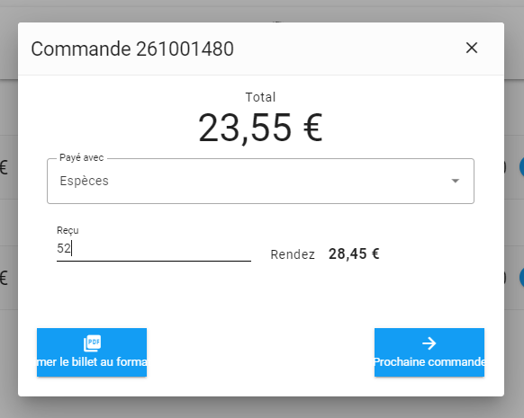Screen dimensions: 524x418
Task: Click the Reçu label above the input
Action: click(68, 230)
